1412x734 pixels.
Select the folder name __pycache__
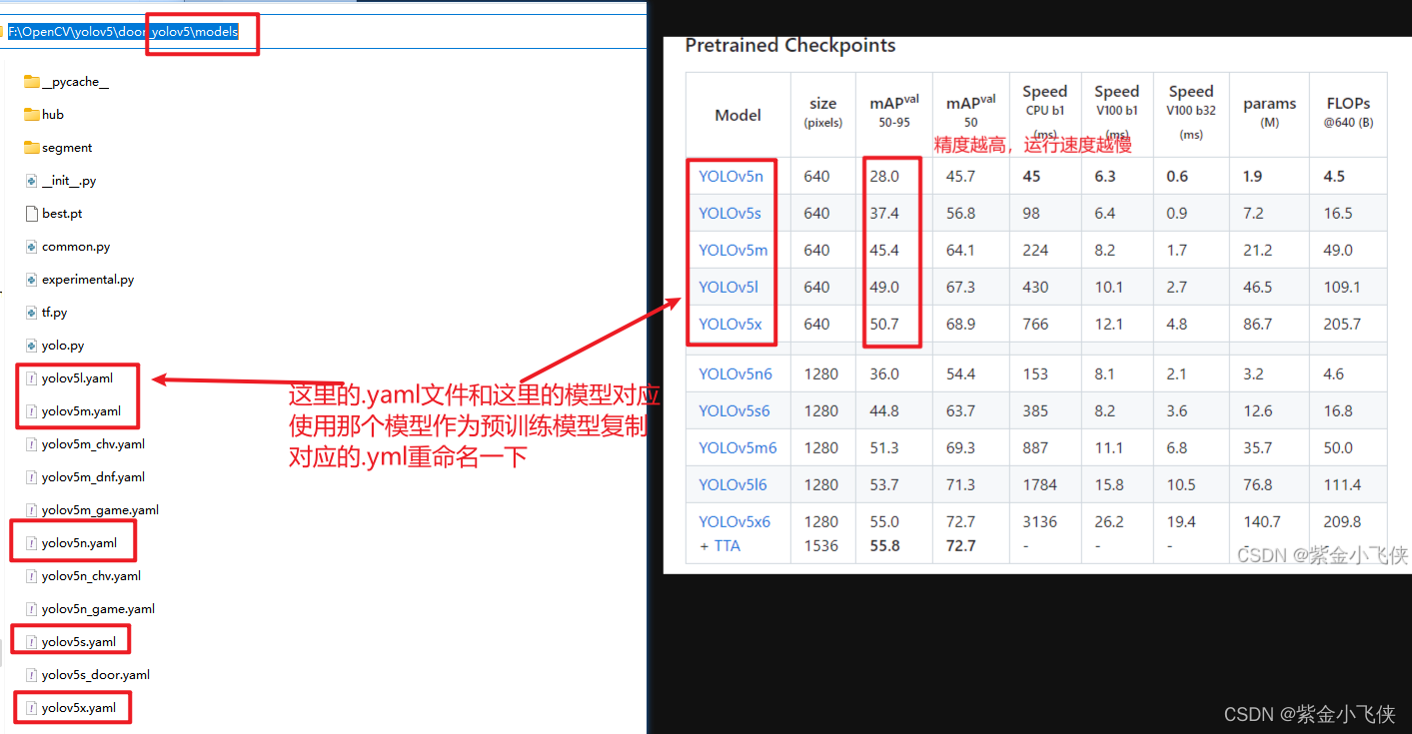pyautogui.click(x=75, y=82)
